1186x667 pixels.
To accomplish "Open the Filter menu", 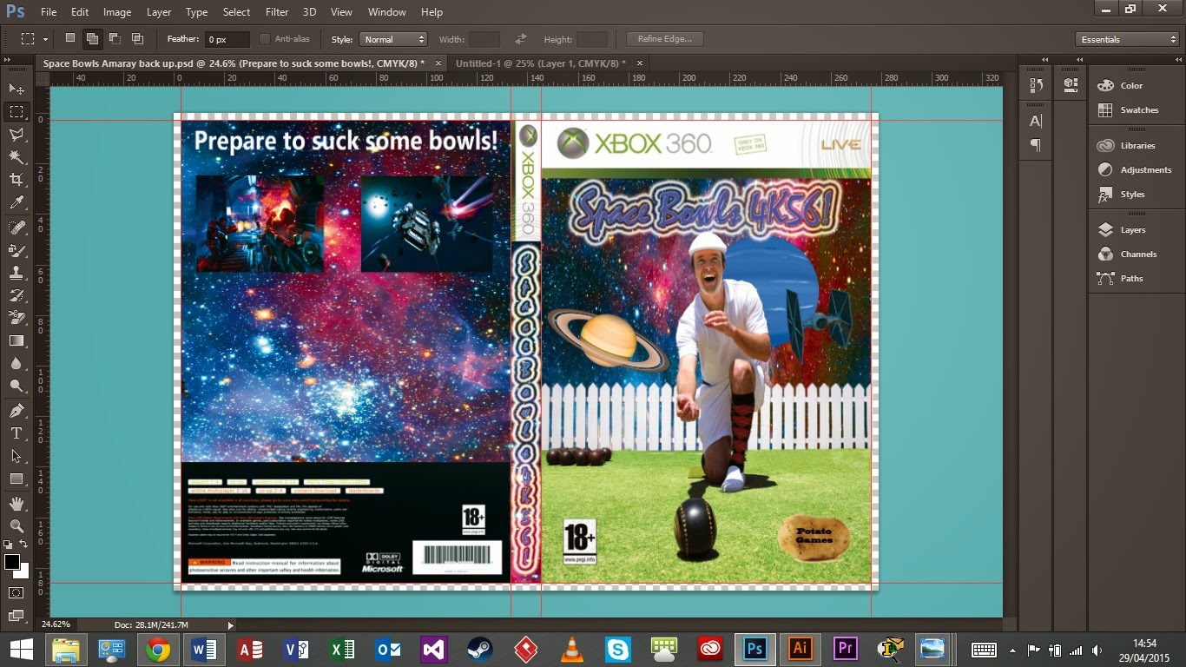I will point(277,12).
